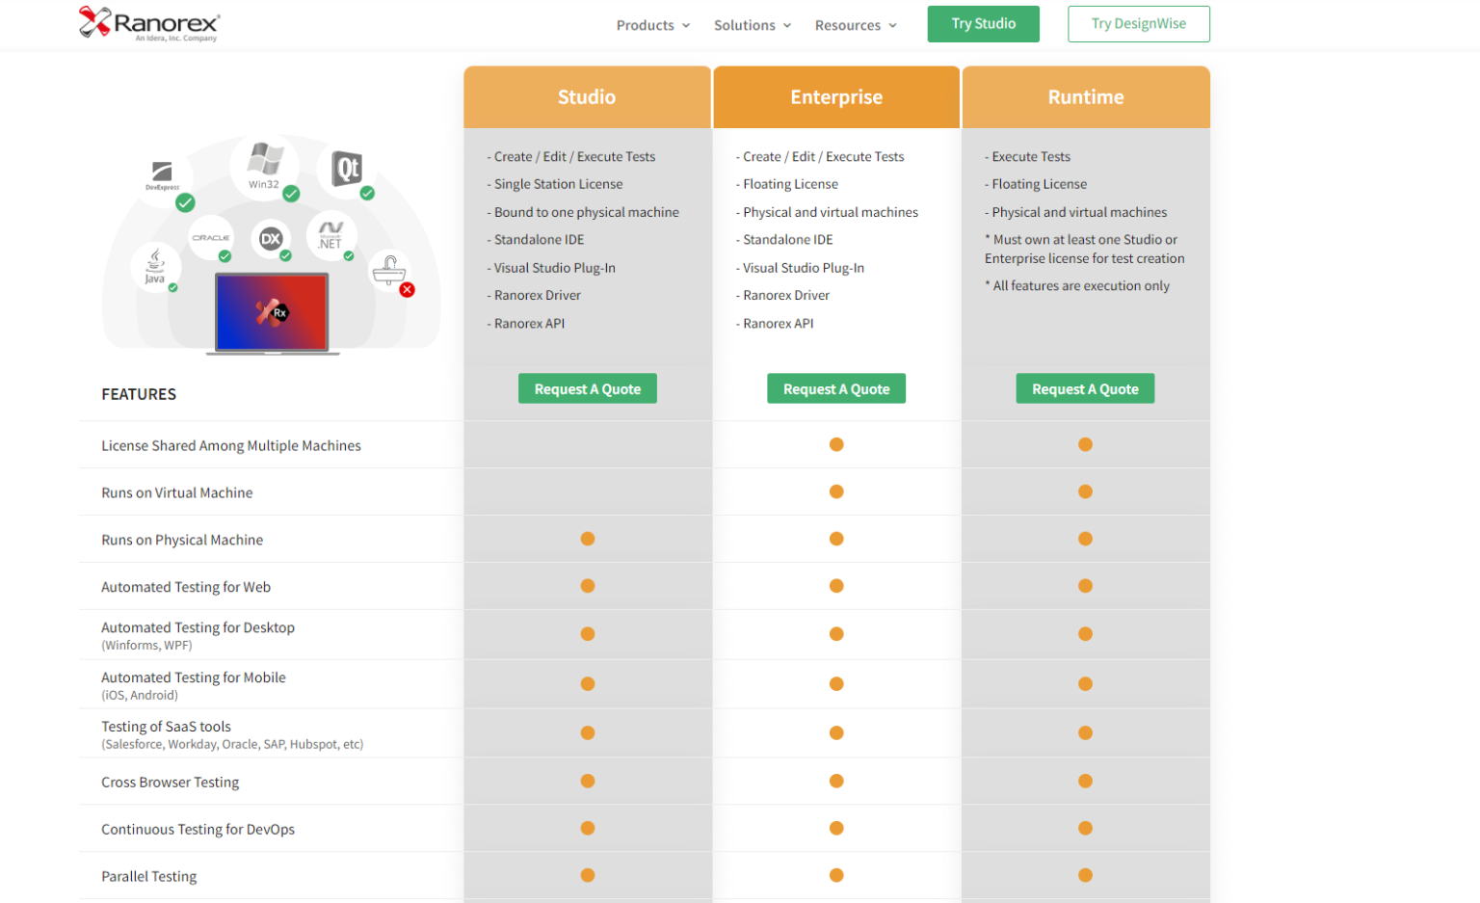Click Try Studio button
1480x903 pixels.
[x=983, y=23]
